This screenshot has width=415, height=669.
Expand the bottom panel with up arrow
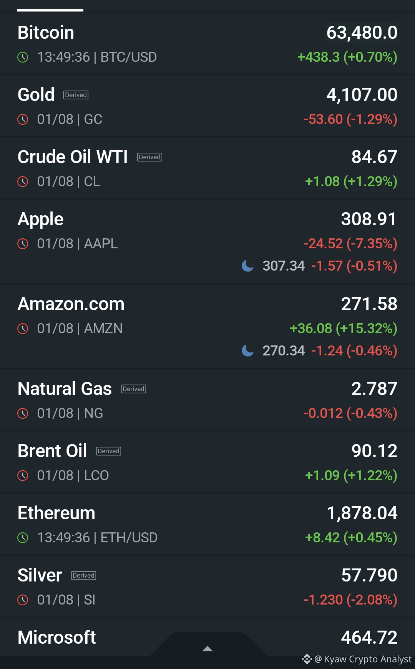click(207, 649)
